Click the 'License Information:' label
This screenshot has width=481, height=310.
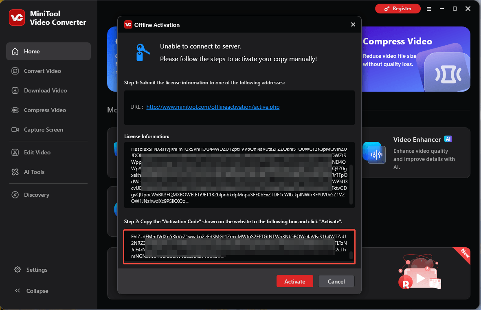click(147, 136)
